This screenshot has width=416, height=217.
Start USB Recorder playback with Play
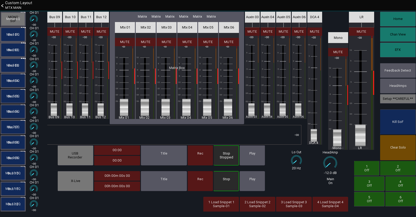click(252, 155)
